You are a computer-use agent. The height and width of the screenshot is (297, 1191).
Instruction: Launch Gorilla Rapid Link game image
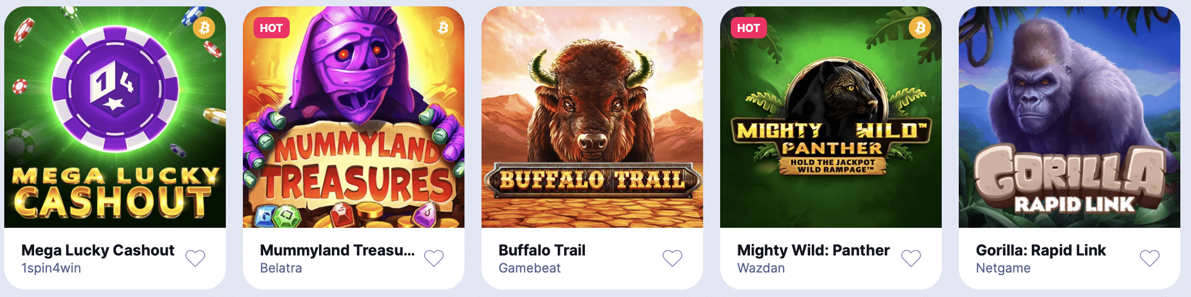pyautogui.click(x=1070, y=117)
